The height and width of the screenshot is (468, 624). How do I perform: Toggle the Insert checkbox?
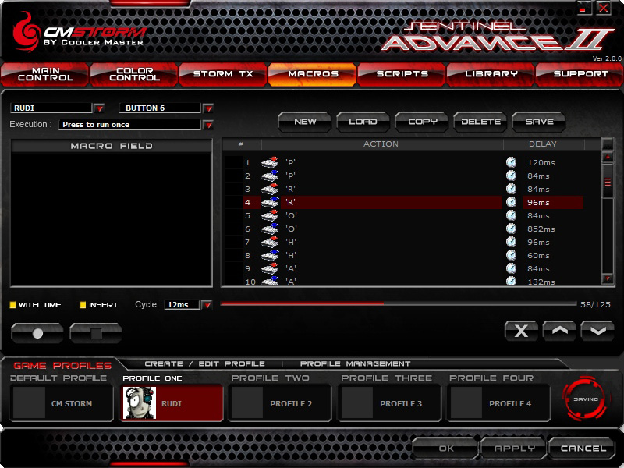[83, 305]
